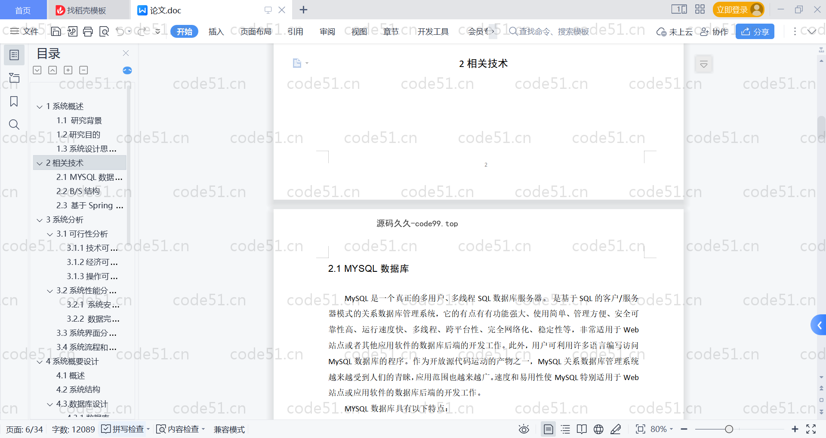
Task: Click zoom in plus button
Action: (x=795, y=429)
